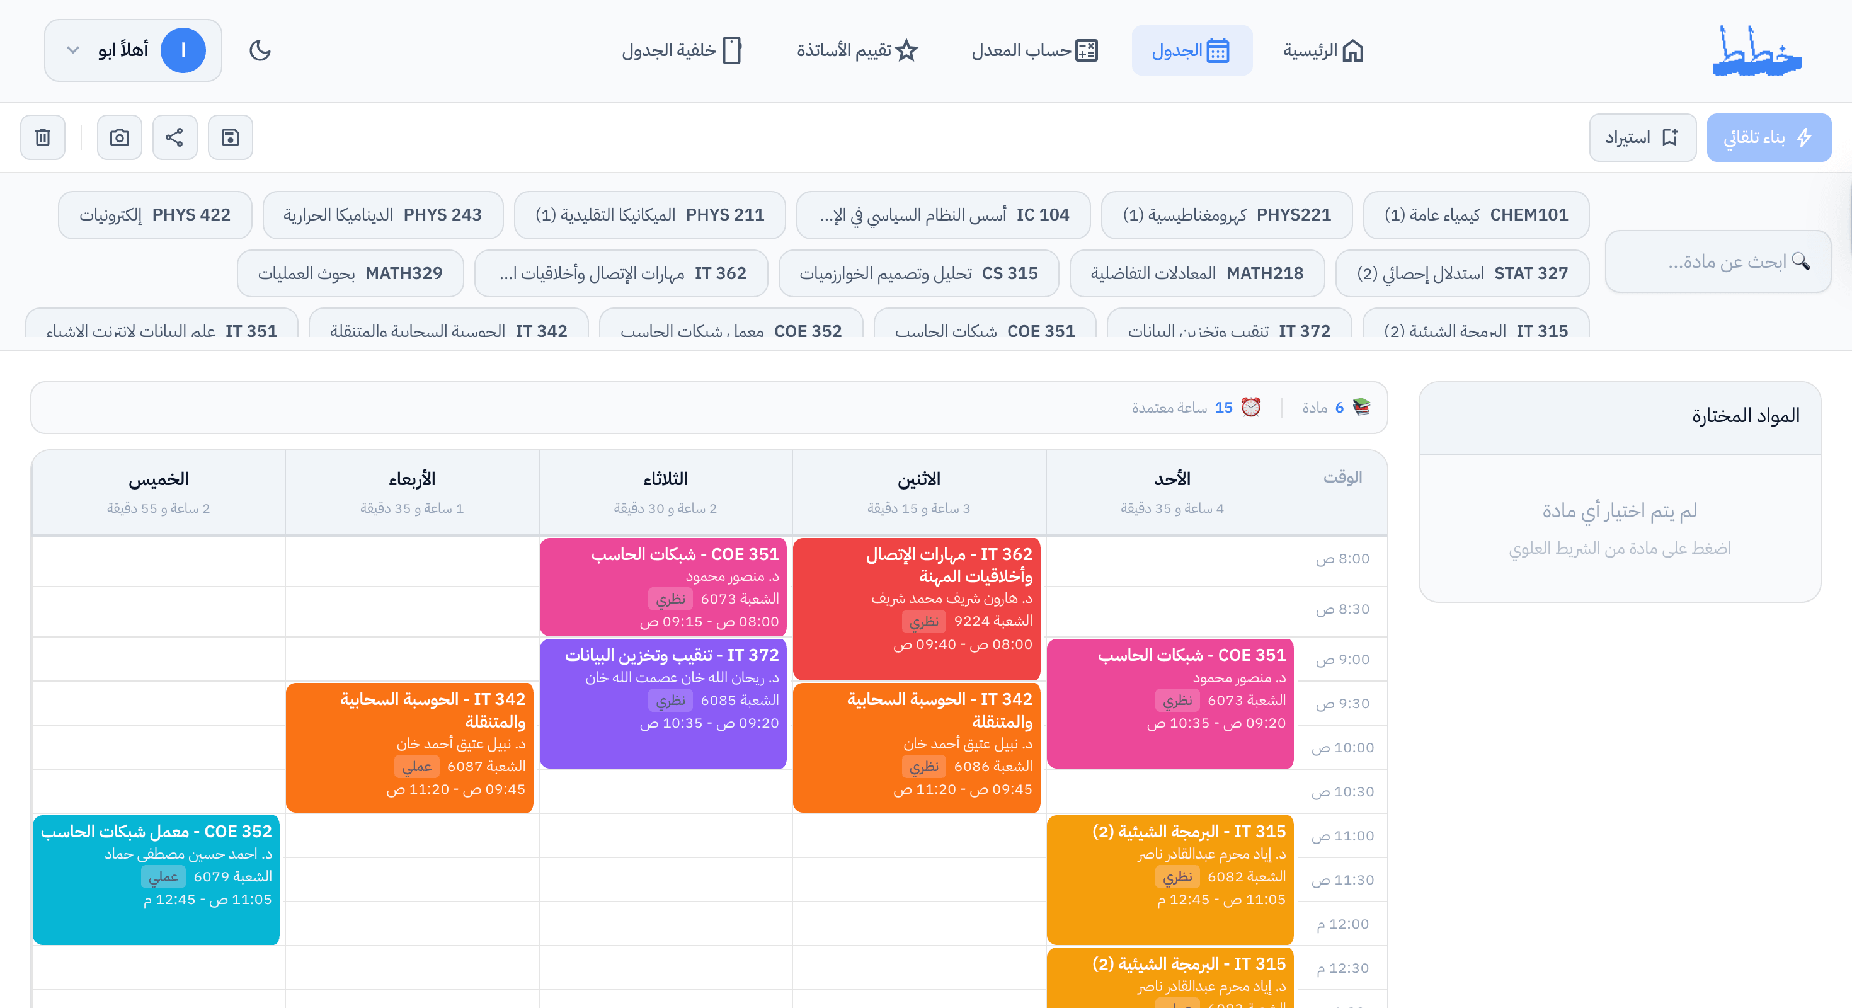The width and height of the screenshot is (1852, 1008).
Task: Click the alarm clock icon beside 15 ساعة
Action: [1251, 408]
